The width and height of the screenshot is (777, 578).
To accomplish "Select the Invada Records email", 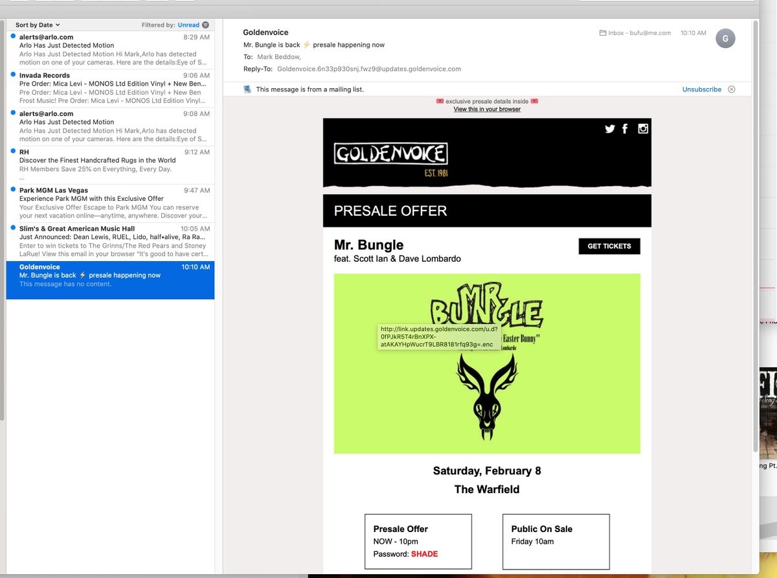I will click(x=110, y=88).
